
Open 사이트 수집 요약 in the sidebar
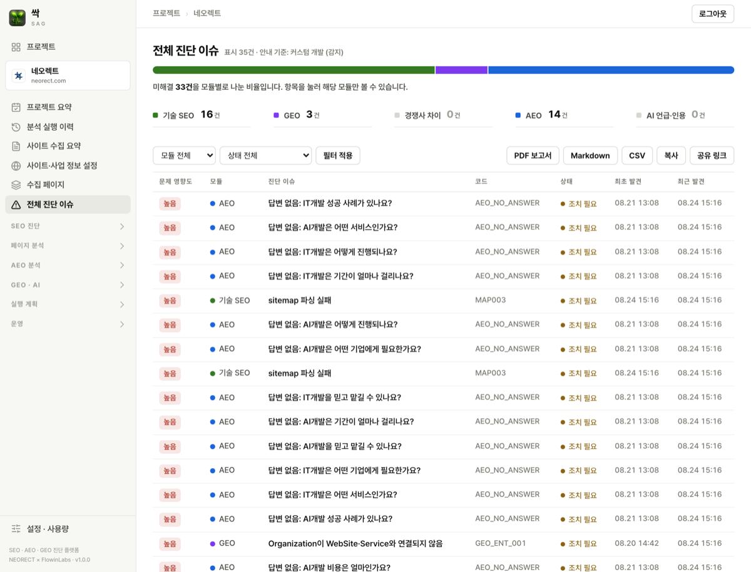point(68,146)
